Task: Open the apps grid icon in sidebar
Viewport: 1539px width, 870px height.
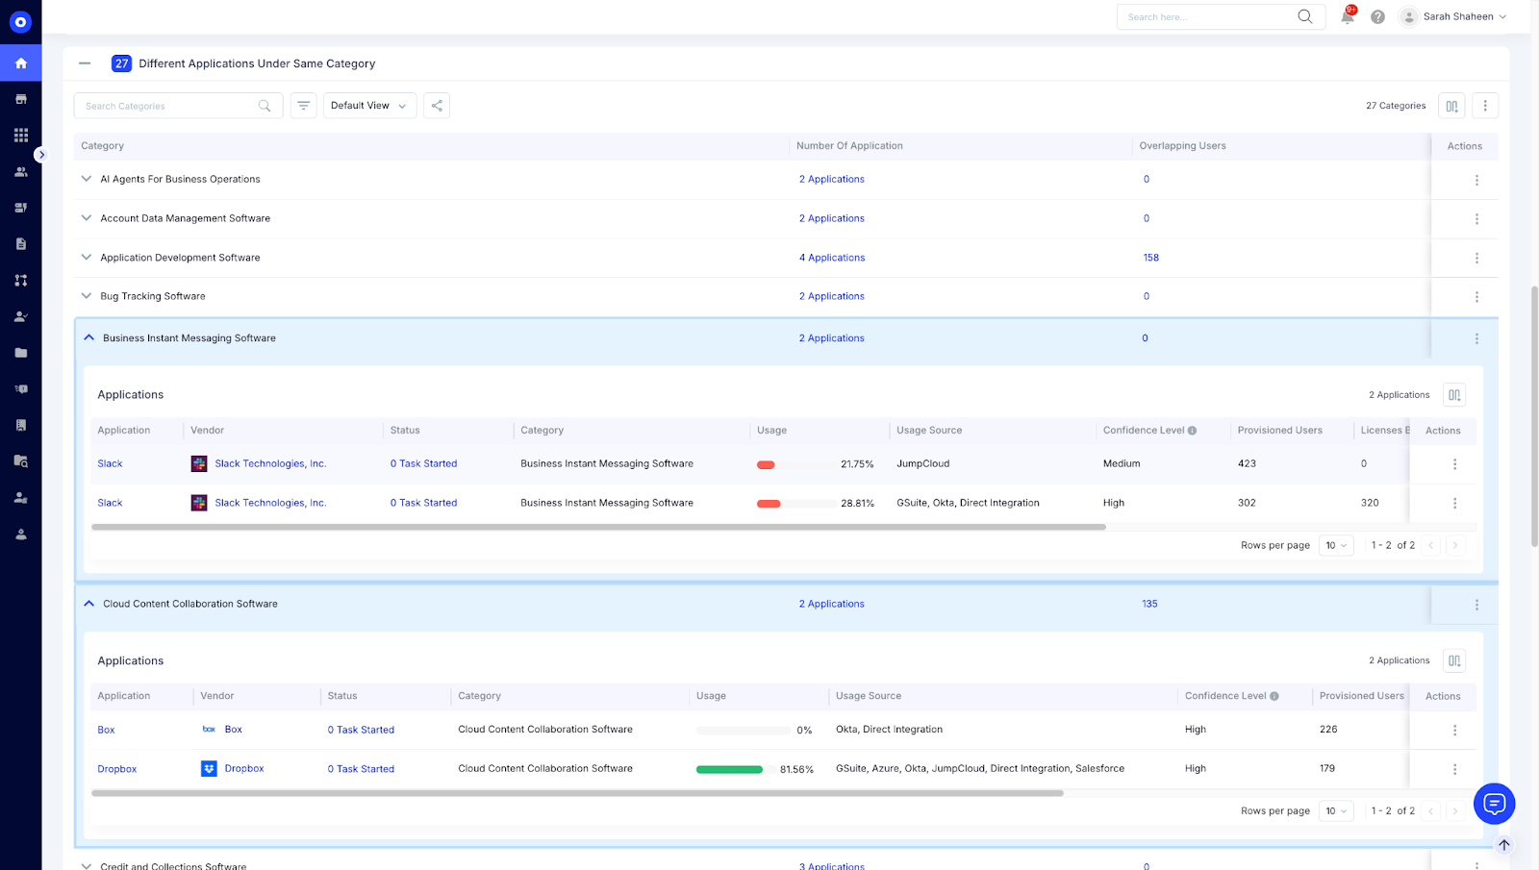Action: (20, 136)
